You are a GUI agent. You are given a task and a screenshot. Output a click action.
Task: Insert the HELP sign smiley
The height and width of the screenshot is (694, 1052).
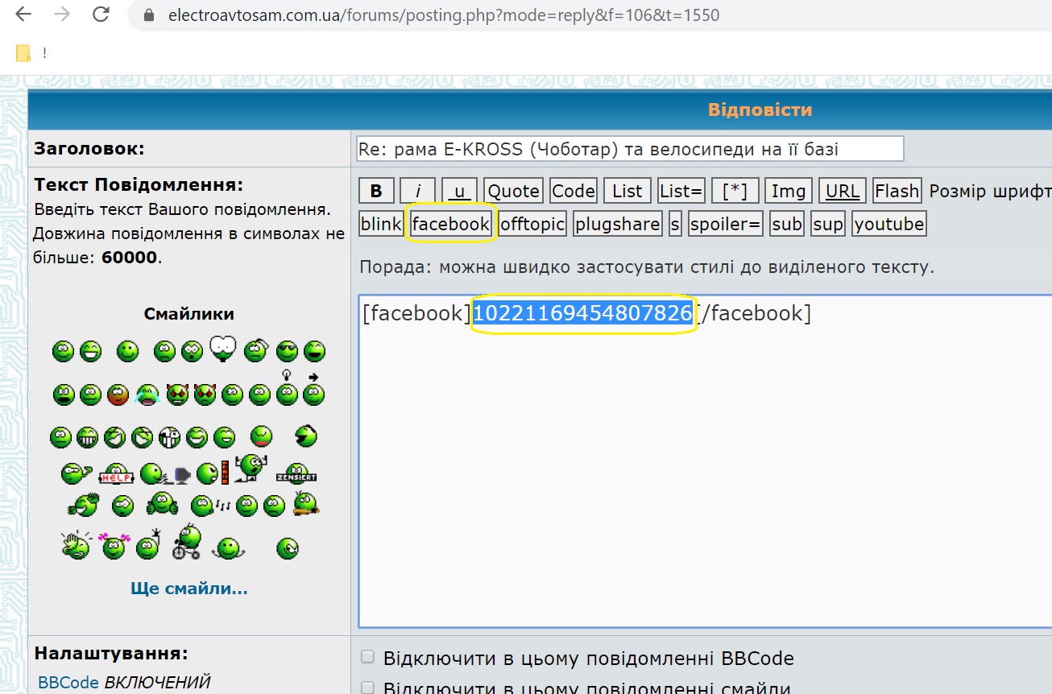(115, 474)
